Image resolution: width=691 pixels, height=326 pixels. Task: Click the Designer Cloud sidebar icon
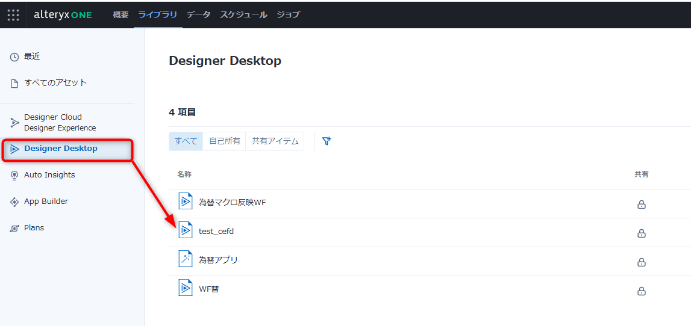coord(14,122)
